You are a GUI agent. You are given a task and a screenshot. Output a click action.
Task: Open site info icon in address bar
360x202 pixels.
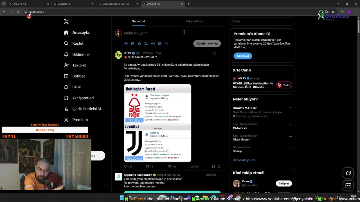tap(26, 12)
